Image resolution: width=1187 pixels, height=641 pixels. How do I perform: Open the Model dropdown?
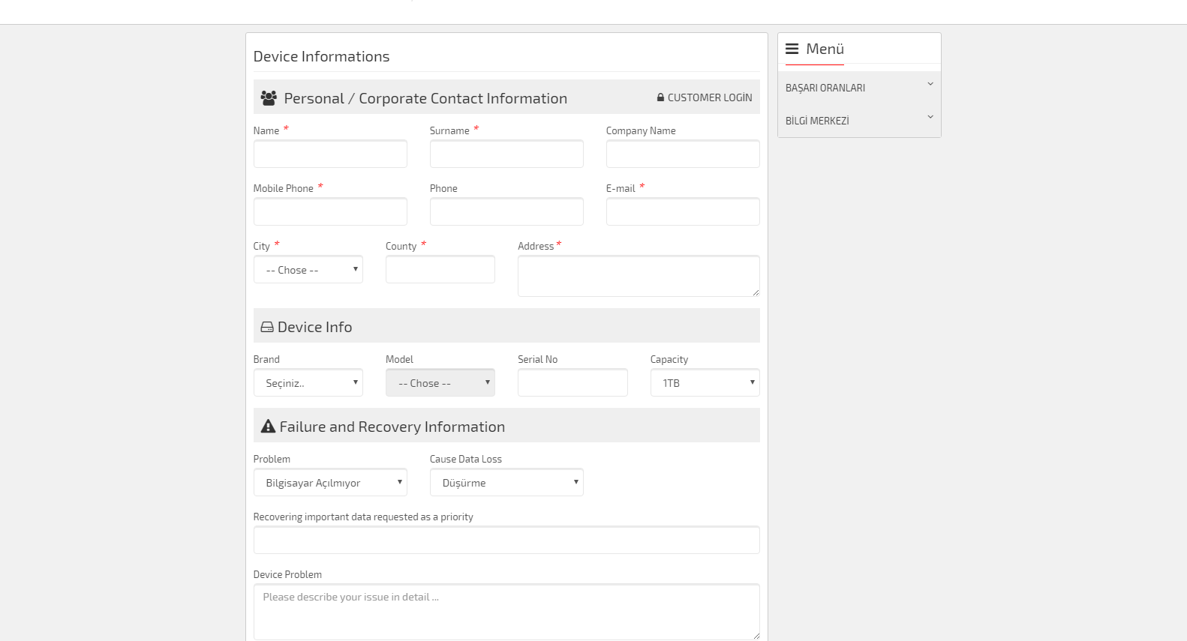pyautogui.click(x=440, y=383)
